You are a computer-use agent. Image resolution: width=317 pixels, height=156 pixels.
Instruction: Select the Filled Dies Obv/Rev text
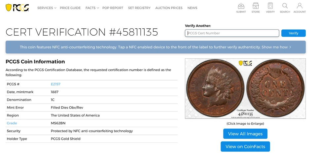pos(67,108)
